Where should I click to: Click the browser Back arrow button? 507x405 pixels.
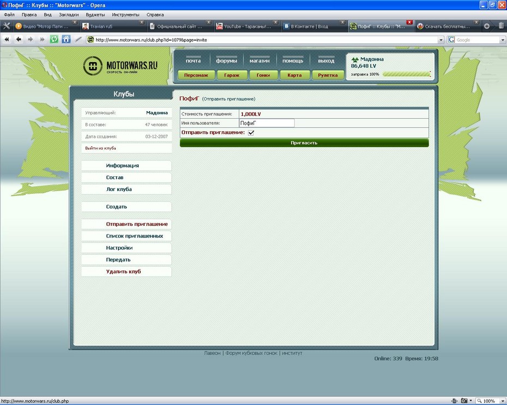click(x=19, y=39)
